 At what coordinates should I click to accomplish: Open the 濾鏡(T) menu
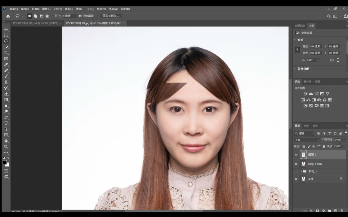tap(80, 9)
